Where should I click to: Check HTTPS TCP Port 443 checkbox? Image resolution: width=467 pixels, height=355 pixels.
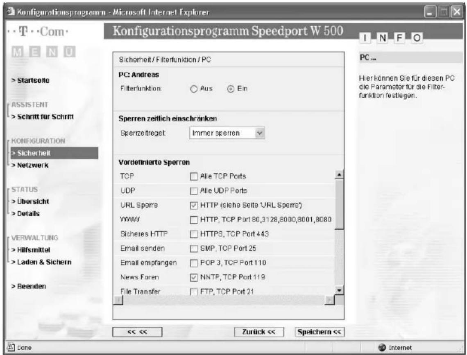tap(194, 234)
